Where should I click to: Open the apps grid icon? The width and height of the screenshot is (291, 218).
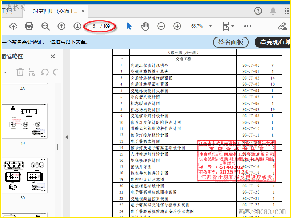pyautogui.click(x=287, y=11)
